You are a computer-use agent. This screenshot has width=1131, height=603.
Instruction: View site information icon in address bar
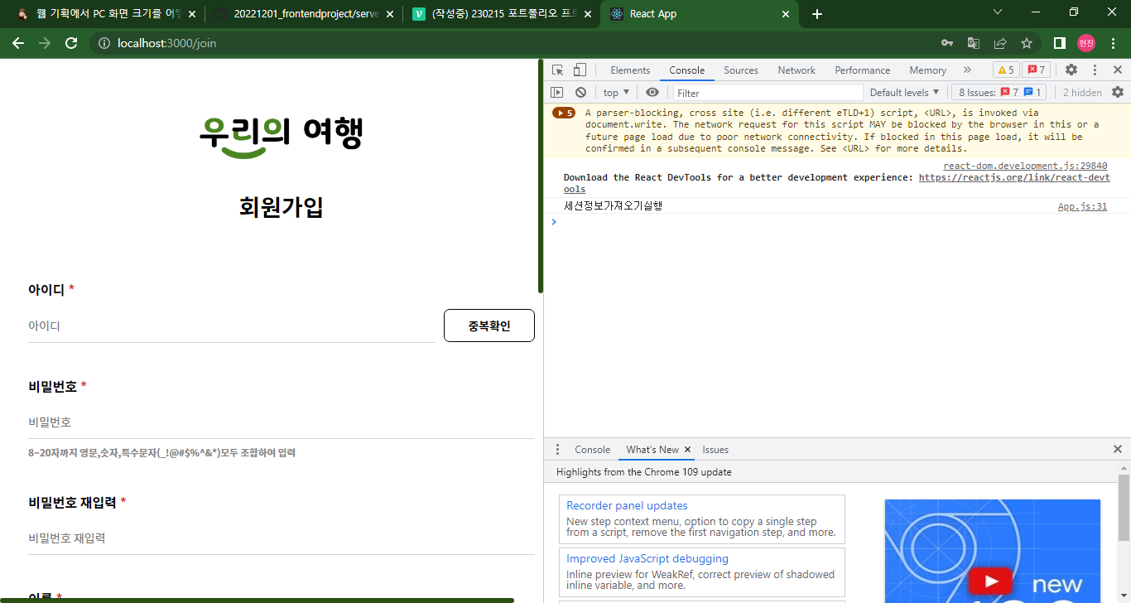pyautogui.click(x=104, y=43)
